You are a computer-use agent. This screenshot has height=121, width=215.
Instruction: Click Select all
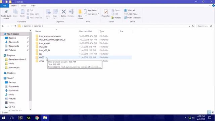click(130, 10)
